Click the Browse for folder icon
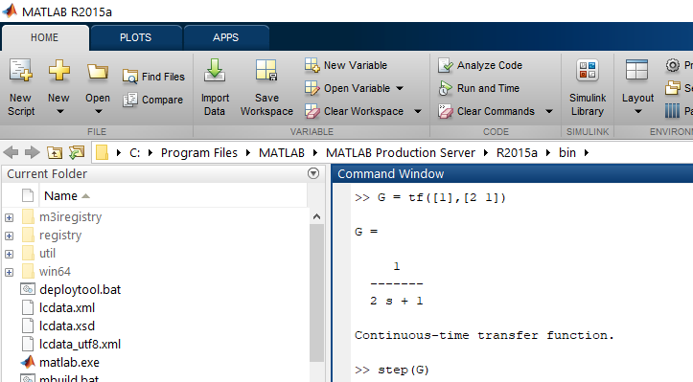The image size is (693, 382). 77,153
